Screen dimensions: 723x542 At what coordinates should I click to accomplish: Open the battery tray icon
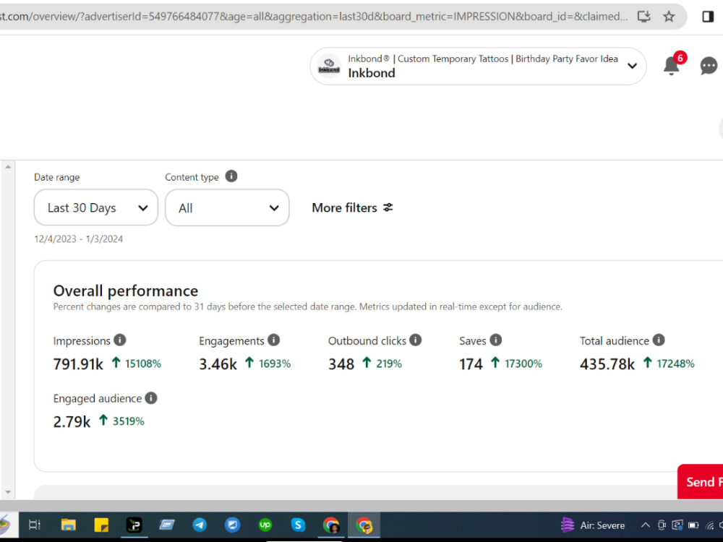click(693, 525)
